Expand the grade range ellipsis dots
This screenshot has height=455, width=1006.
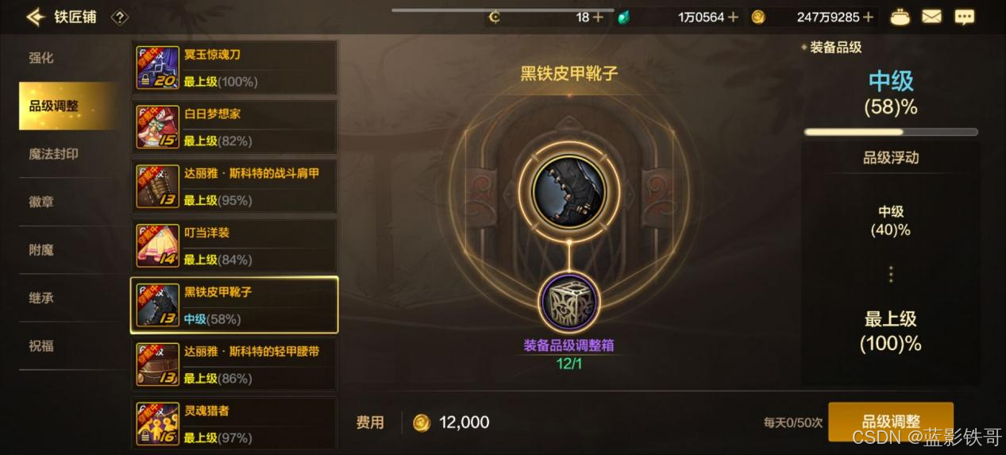point(891,274)
